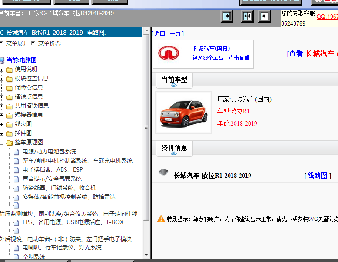Click the center-split panel layout button
This screenshot has height=262, width=338.
tap(247, 16)
